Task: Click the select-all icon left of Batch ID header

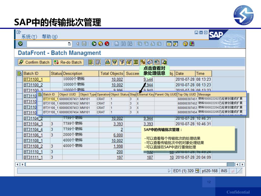Action: (19, 73)
